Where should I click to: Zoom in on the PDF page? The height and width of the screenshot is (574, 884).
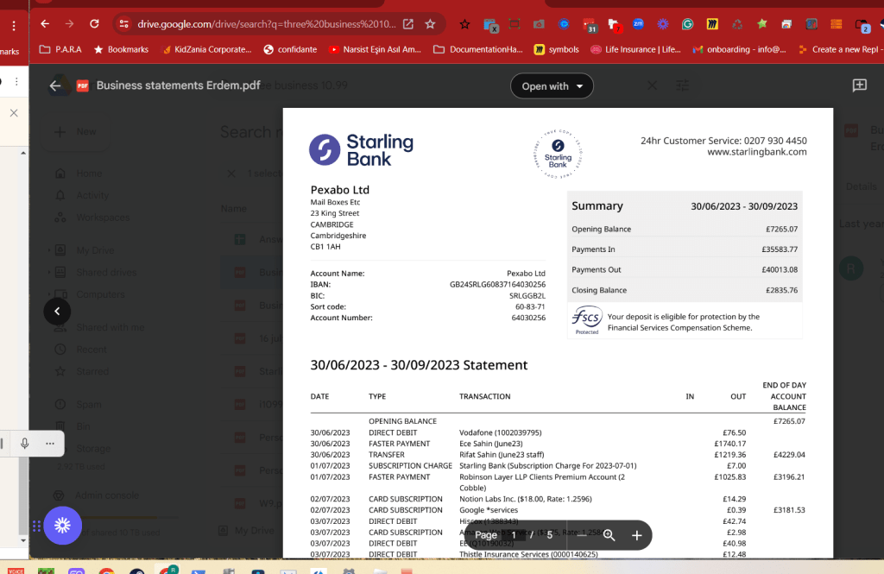(x=636, y=535)
